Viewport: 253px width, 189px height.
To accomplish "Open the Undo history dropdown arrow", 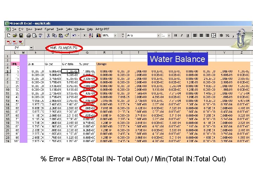I will pos(79,35).
